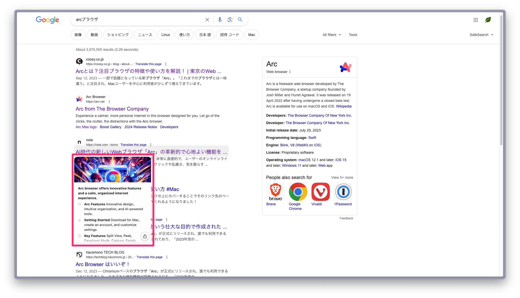The height and width of the screenshot is (298, 520).
Task: Click the Feedback link under panel
Action: pos(346,218)
